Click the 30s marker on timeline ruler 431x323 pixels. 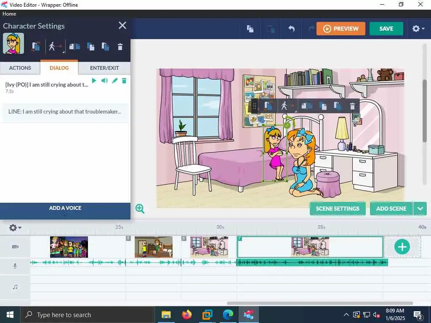pyautogui.click(x=220, y=227)
